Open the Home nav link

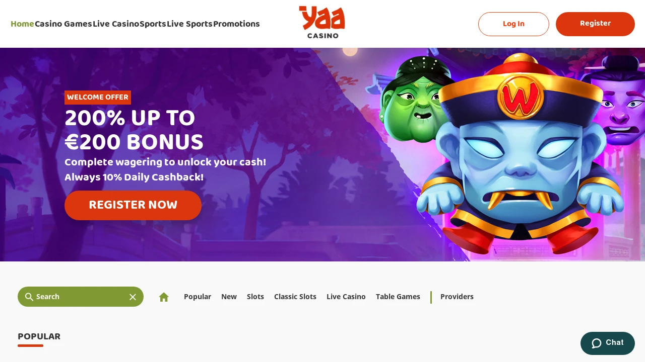click(x=22, y=24)
